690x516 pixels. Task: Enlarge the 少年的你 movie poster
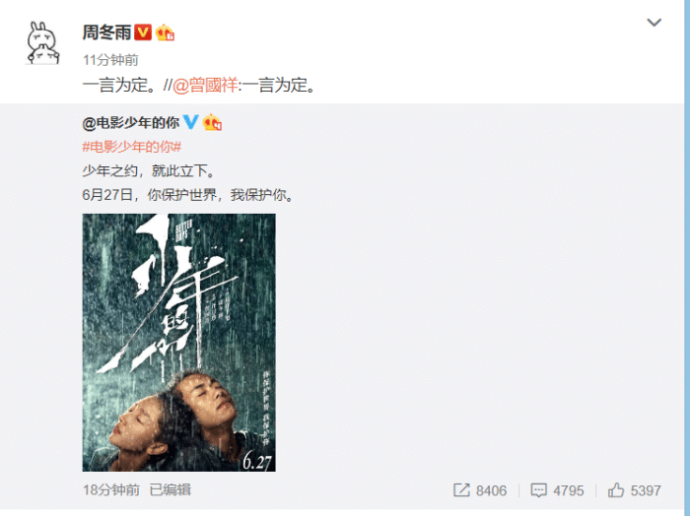[179, 343]
